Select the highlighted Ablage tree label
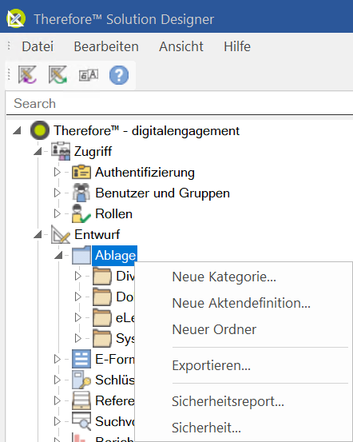The image size is (353, 442). [115, 256]
